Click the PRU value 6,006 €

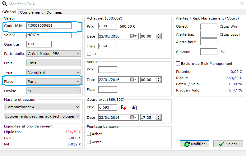tap(74, 138)
